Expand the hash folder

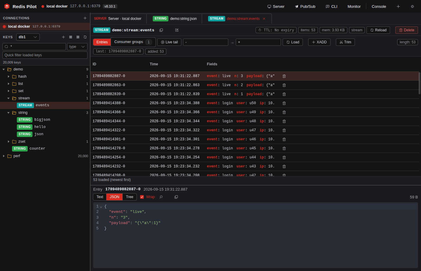8,76
